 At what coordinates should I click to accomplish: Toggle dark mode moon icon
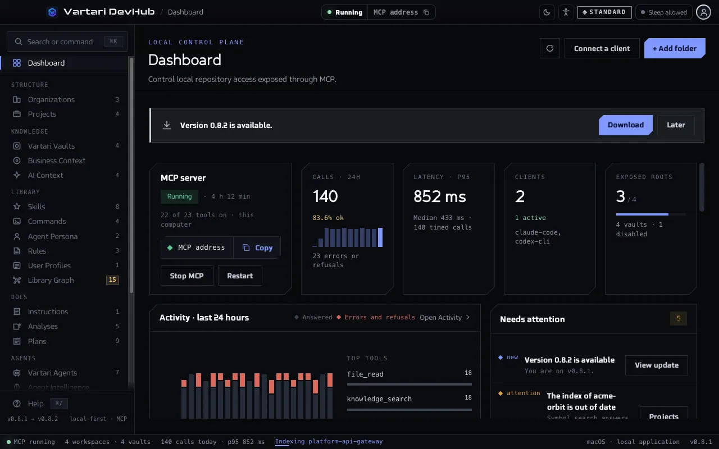[x=547, y=12]
